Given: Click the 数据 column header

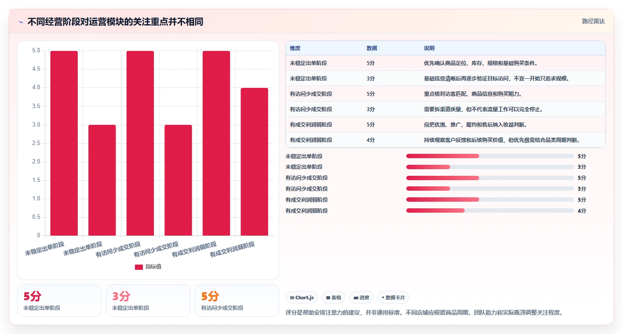Looking at the screenshot, I should click(372, 48).
